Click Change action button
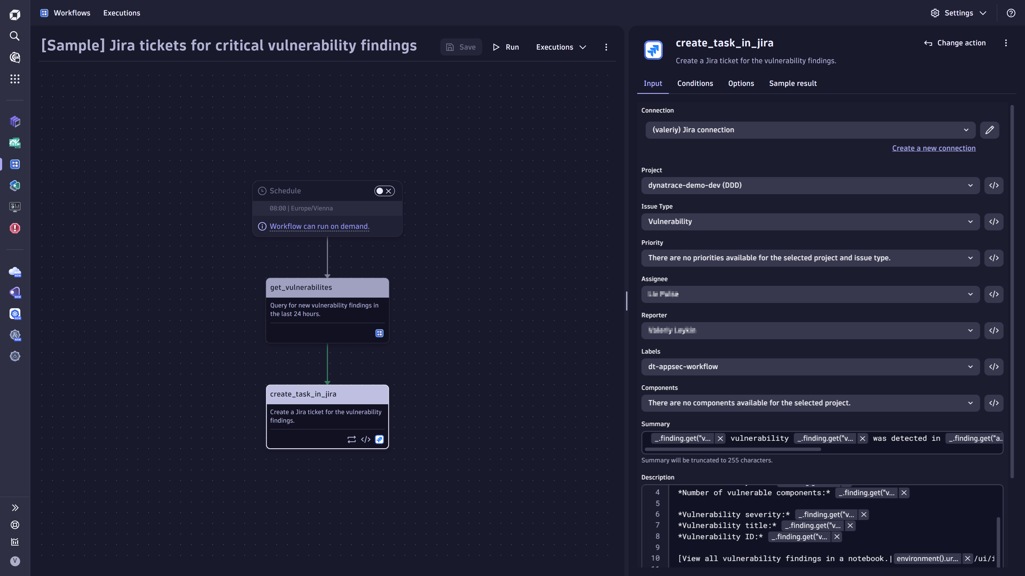 coord(955,43)
